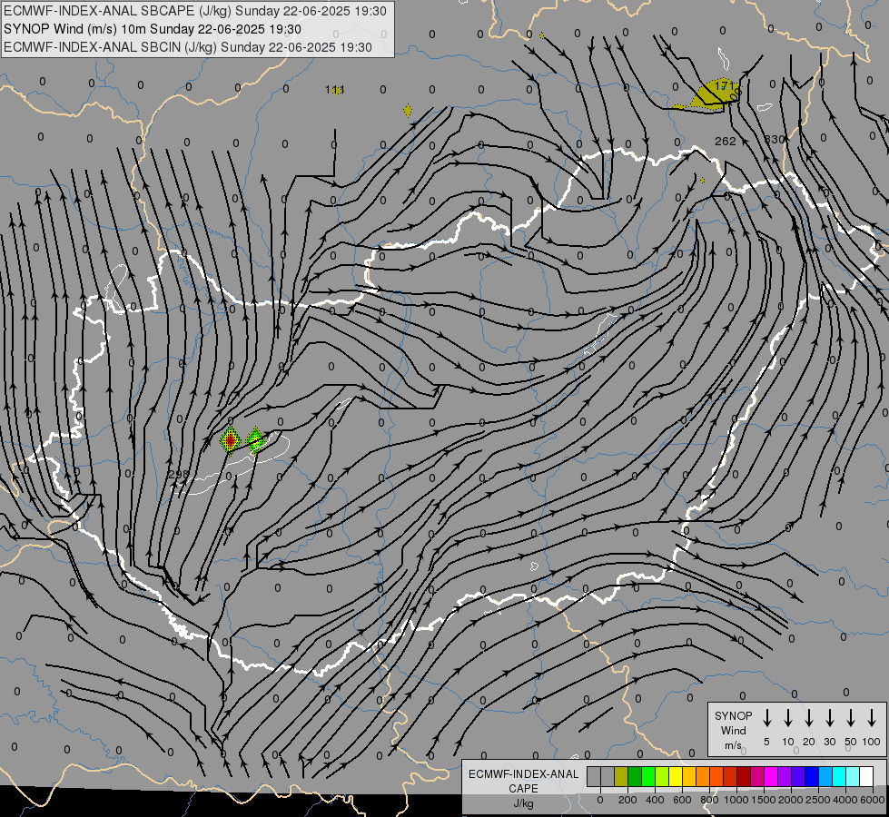Click the 1500 tick label under the color bar
The image size is (889, 817).
tap(764, 800)
